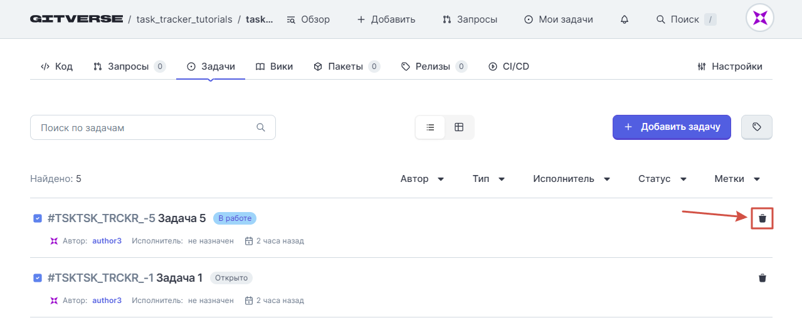Image resolution: width=802 pixels, height=325 pixels.
Task: Expand the Метки filter dropdown
Action: coord(737,179)
